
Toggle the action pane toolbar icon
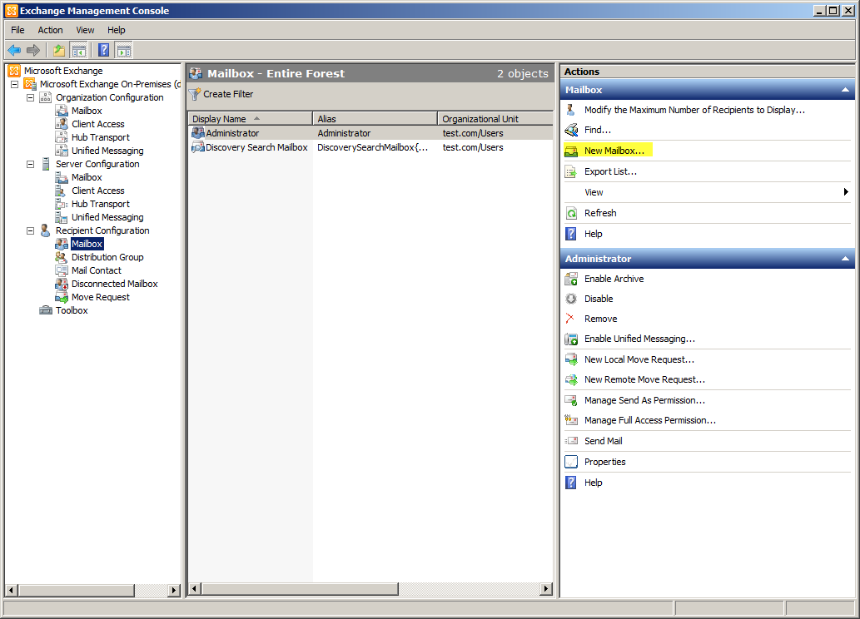[124, 51]
